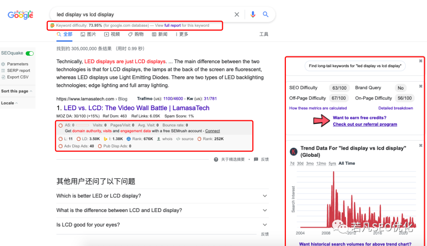The width and height of the screenshot is (427, 246).
Task: Click the source code icon
Action: tap(178, 139)
